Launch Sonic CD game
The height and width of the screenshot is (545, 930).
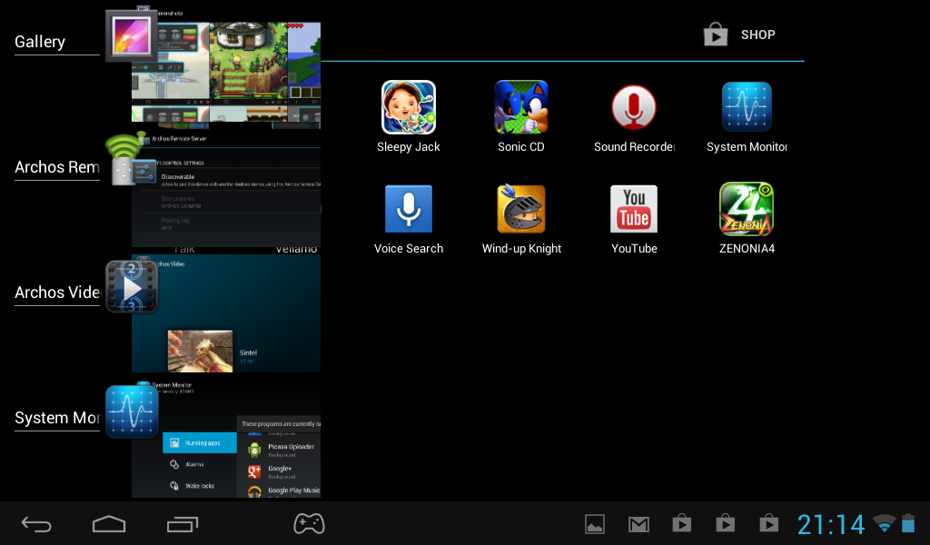pos(520,108)
